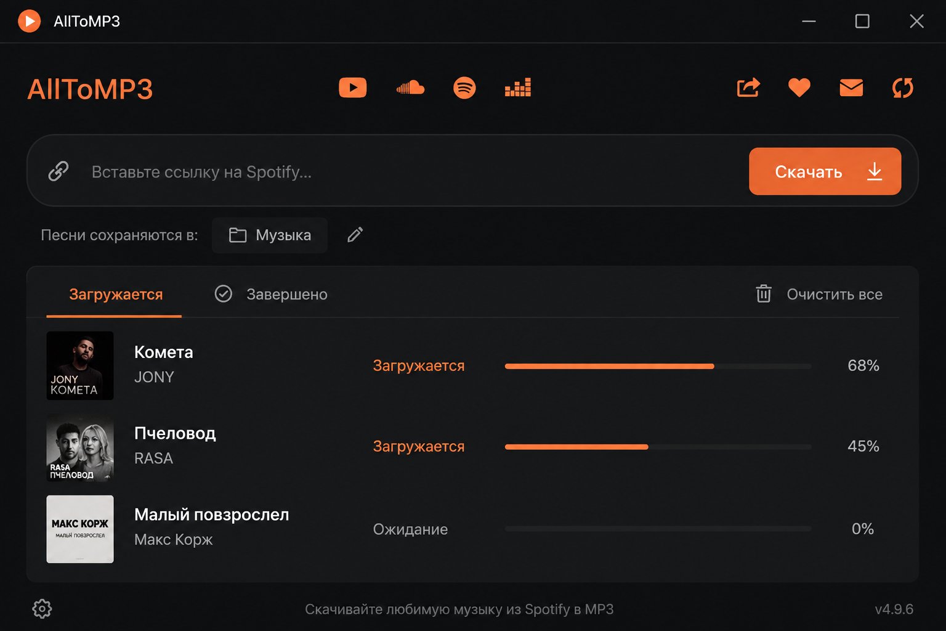
Task: Click the Малый повзрослел progress bar
Action: [x=658, y=529]
